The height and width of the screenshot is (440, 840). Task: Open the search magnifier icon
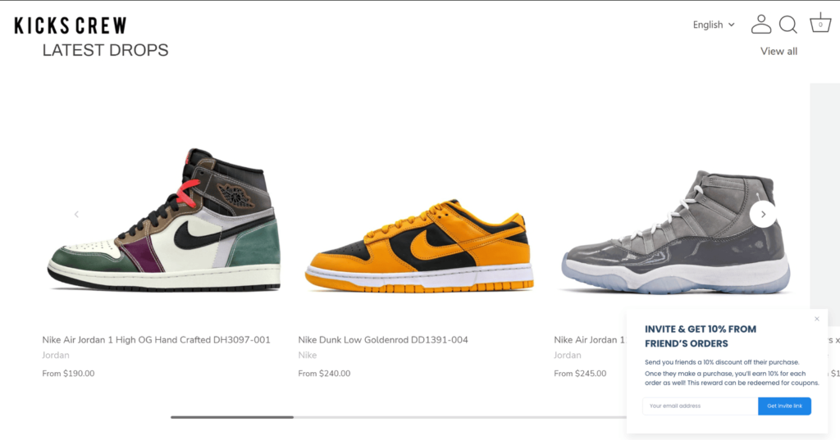point(788,24)
